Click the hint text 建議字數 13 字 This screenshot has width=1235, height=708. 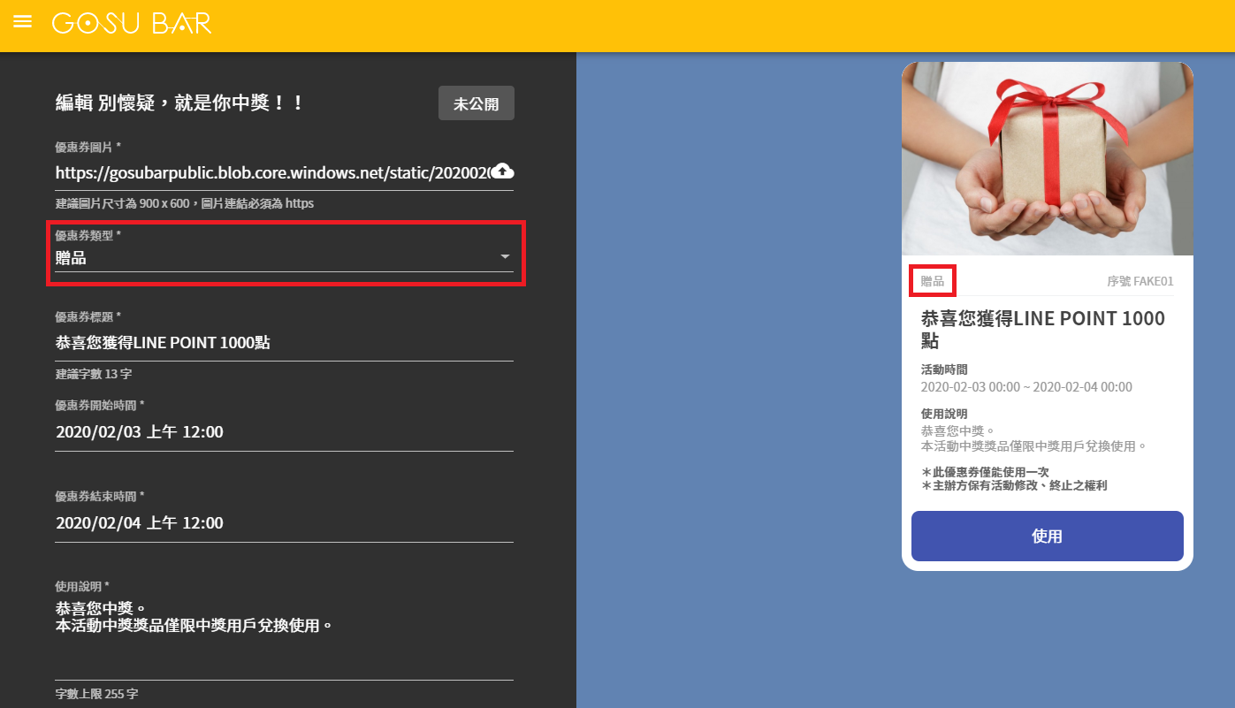click(x=94, y=374)
